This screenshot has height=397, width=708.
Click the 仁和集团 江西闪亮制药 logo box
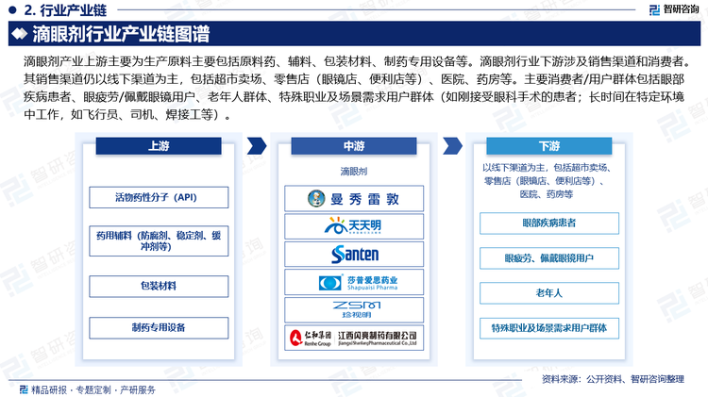[x=354, y=338]
